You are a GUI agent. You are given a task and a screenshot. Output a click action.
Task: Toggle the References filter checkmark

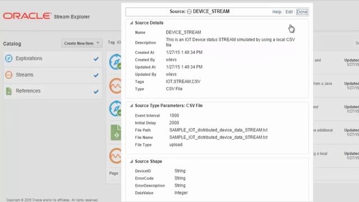(x=96, y=91)
